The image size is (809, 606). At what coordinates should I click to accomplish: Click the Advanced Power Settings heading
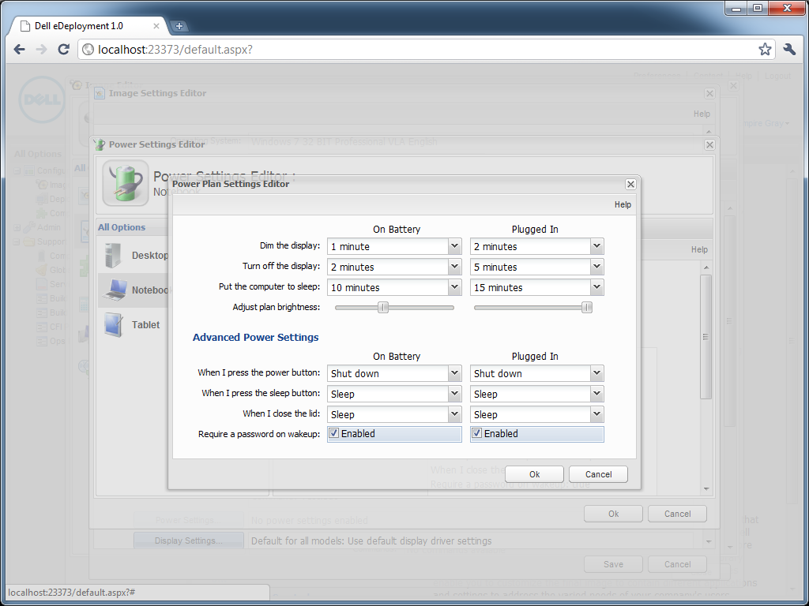coord(255,337)
